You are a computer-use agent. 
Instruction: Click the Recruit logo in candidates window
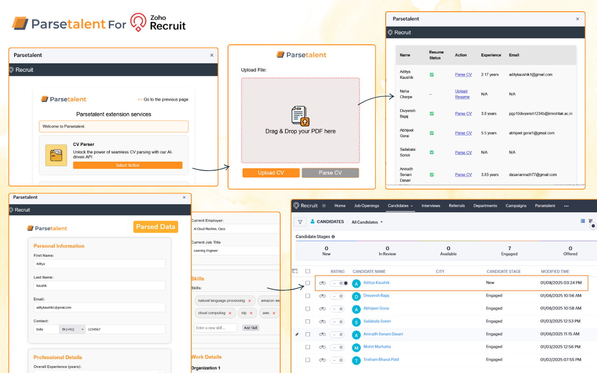pyautogui.click(x=305, y=206)
